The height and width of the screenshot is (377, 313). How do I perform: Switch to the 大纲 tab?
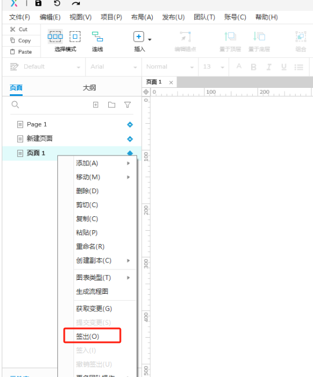[89, 88]
